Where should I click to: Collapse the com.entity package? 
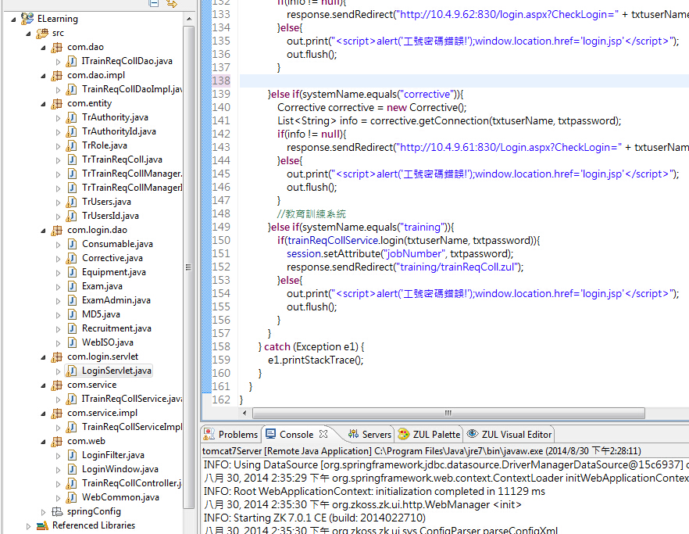(43, 104)
